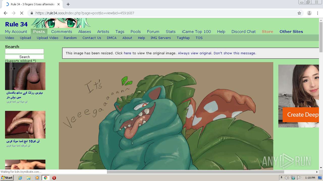The height and width of the screenshot is (181, 323).
Task: Open the Store link
Action: click(267, 31)
